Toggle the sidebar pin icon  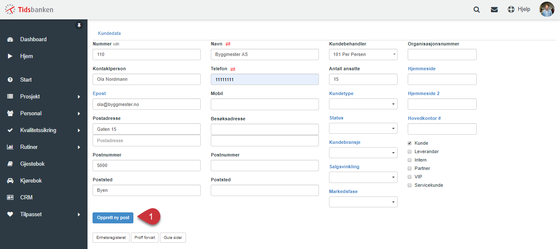click(x=79, y=26)
